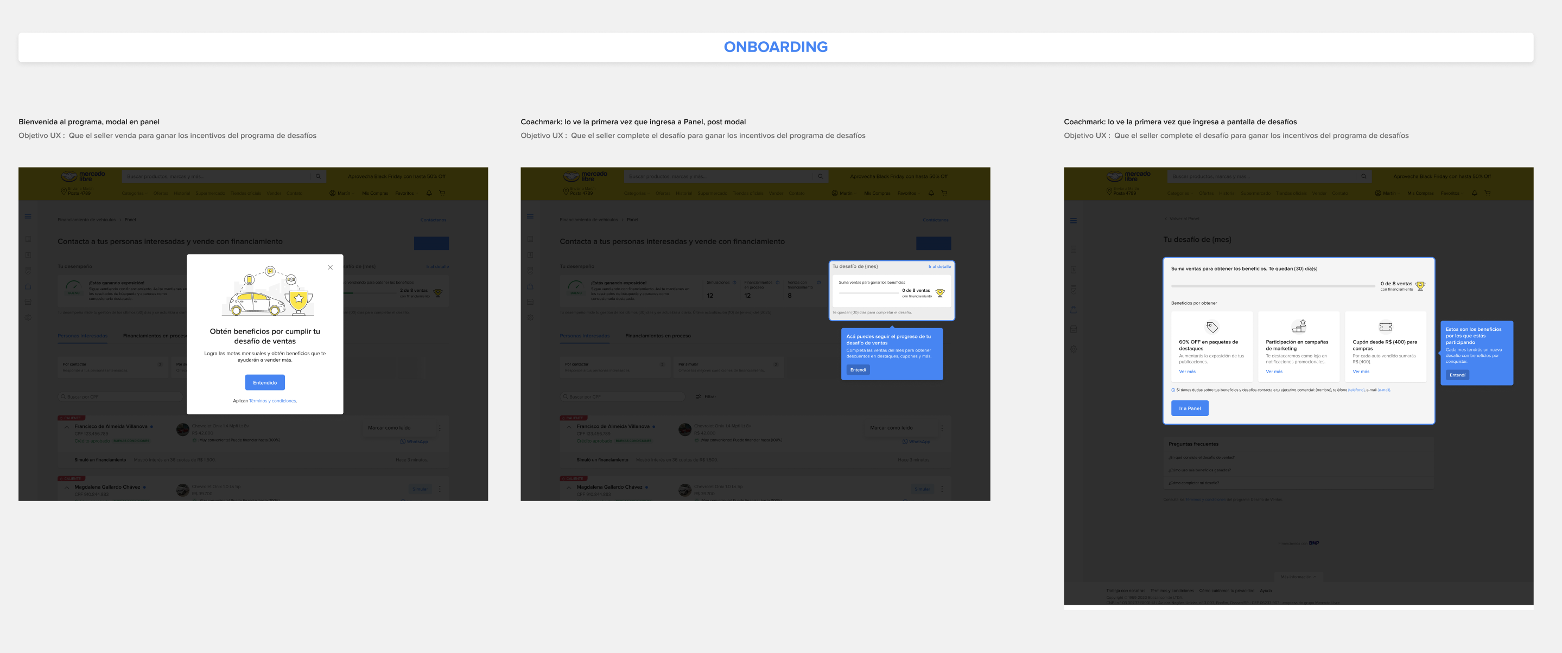Select Personas interesadas tab in second mockup
Image resolution: width=1562 pixels, height=653 pixels.
pyautogui.click(x=585, y=336)
